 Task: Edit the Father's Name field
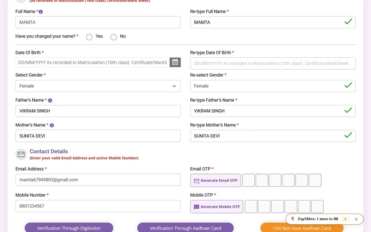[98, 111]
